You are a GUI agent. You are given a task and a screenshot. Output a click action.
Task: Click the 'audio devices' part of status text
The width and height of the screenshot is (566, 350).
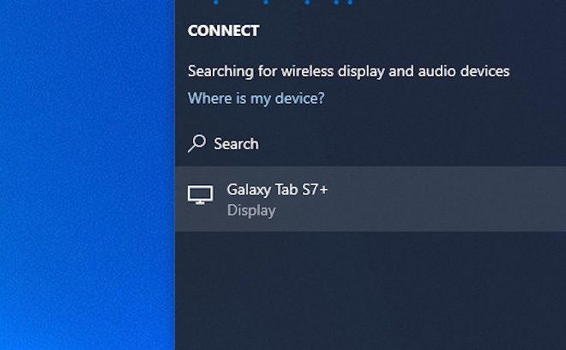(464, 71)
